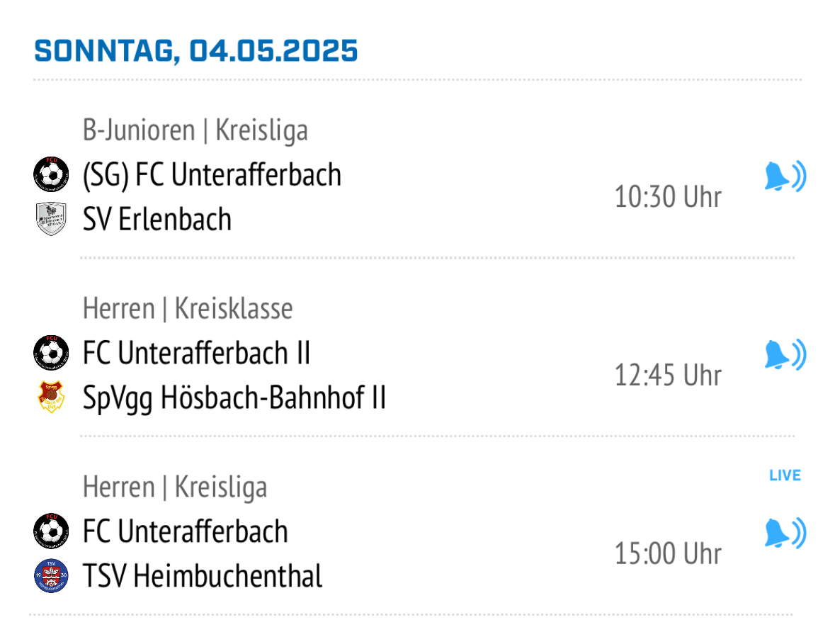Toggle notification bell for the 10:30 Uhr match
The image size is (835, 632).
(785, 176)
